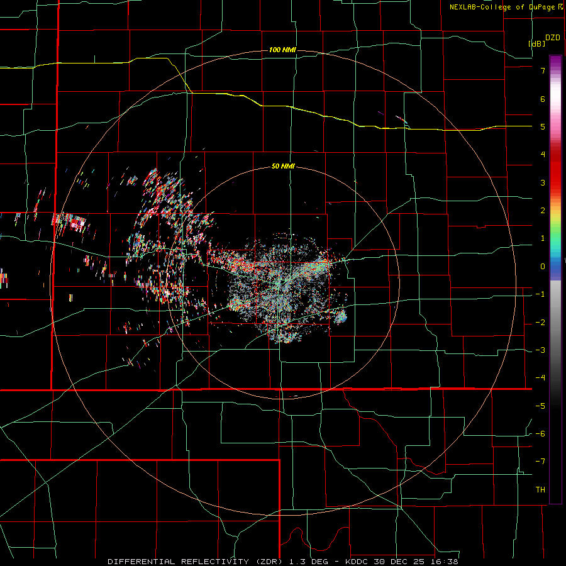566x566 pixels.
Task: Click the 7 value on the color scale
Action: (543, 70)
